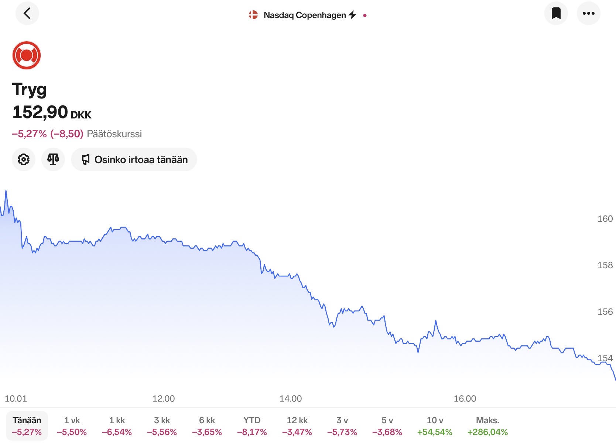Tap the Danish flag market icon

click(x=253, y=15)
